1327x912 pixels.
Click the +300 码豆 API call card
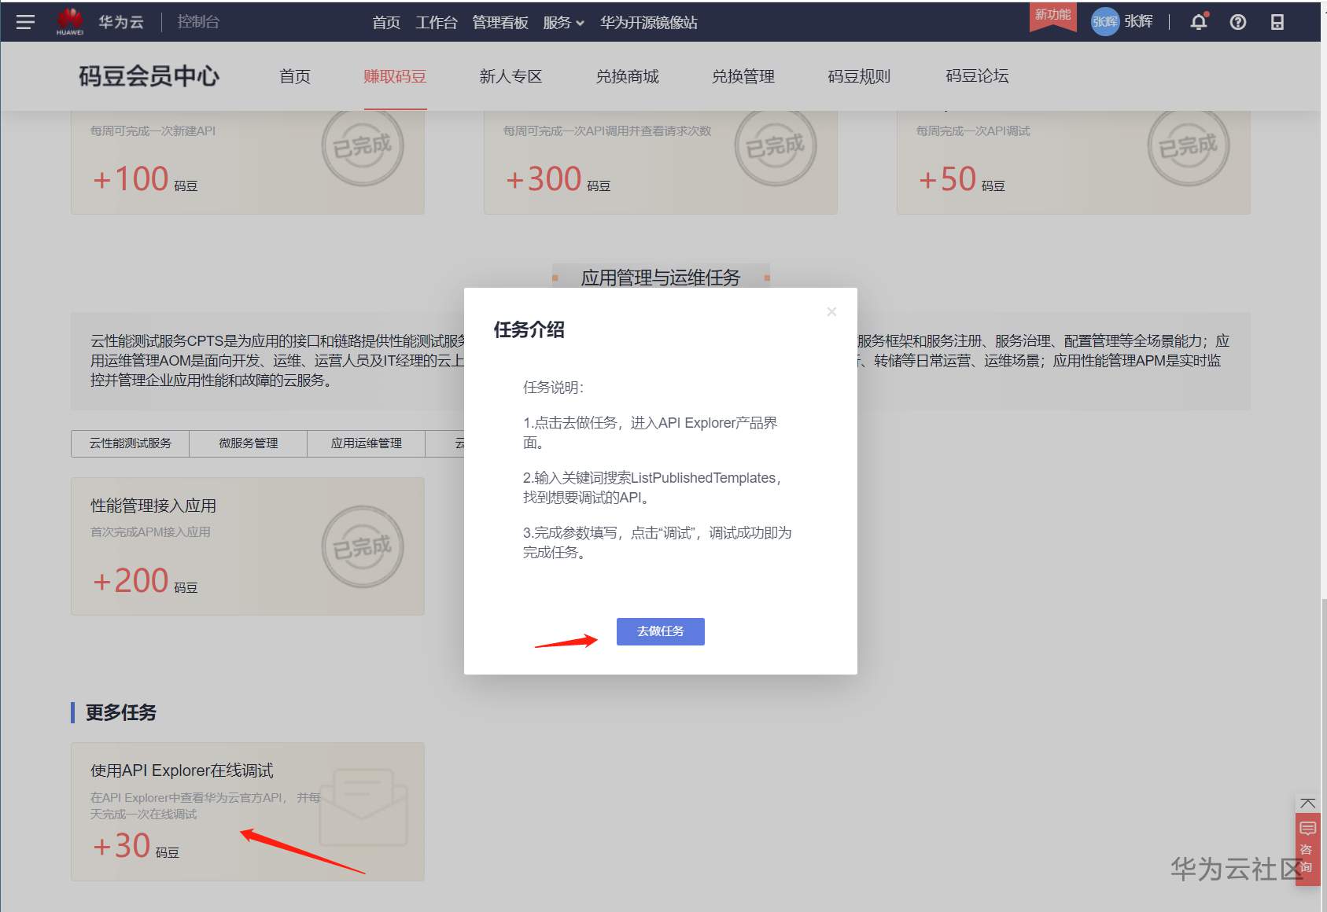[x=661, y=162]
